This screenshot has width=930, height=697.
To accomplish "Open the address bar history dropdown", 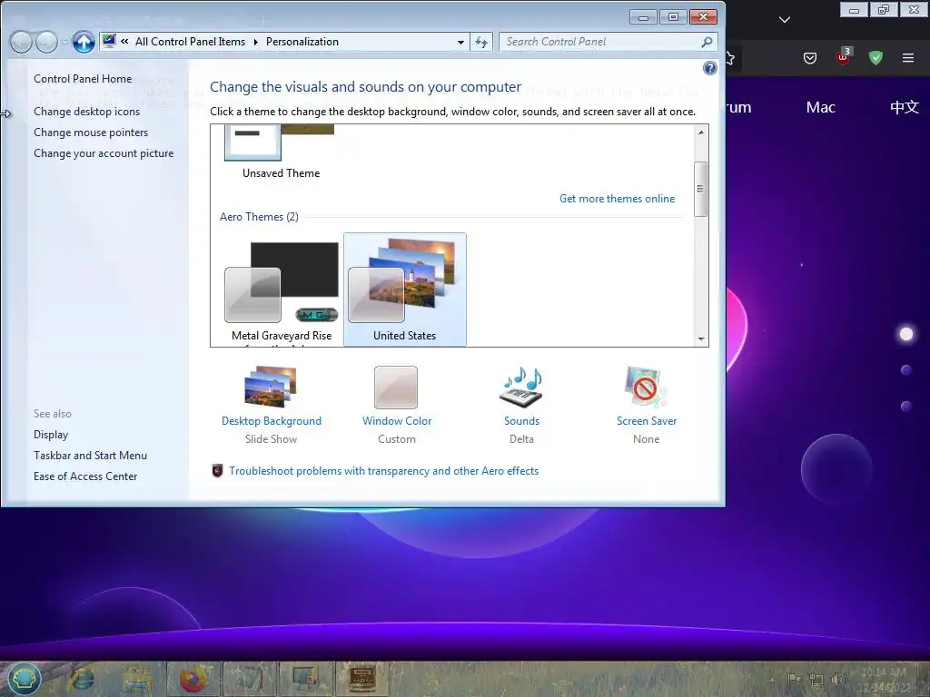I will click(x=460, y=42).
